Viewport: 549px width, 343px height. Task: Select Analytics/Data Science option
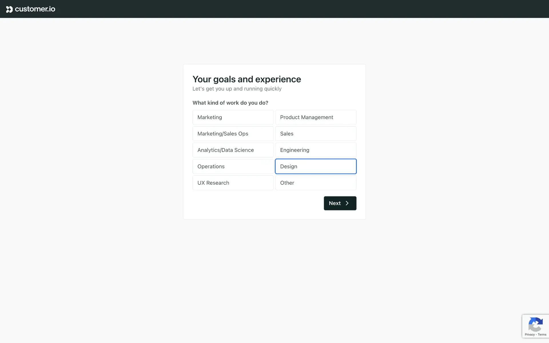coord(233,150)
